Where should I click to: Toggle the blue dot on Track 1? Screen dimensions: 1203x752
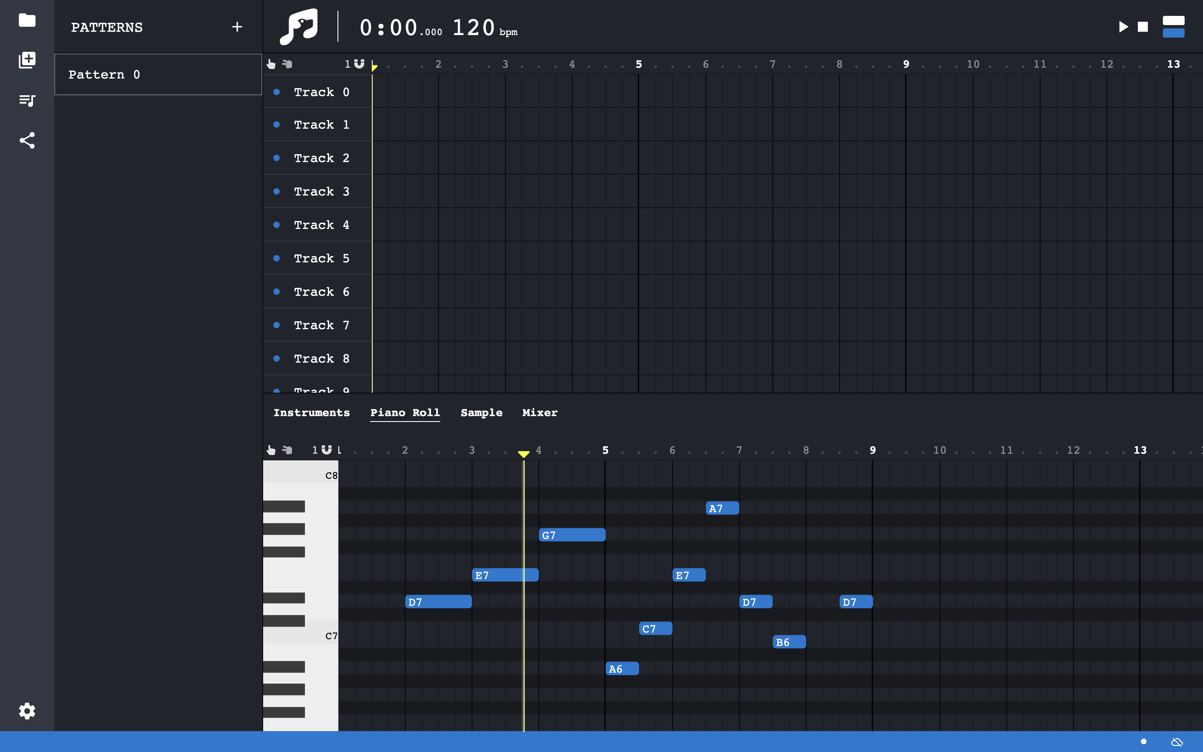tap(277, 124)
